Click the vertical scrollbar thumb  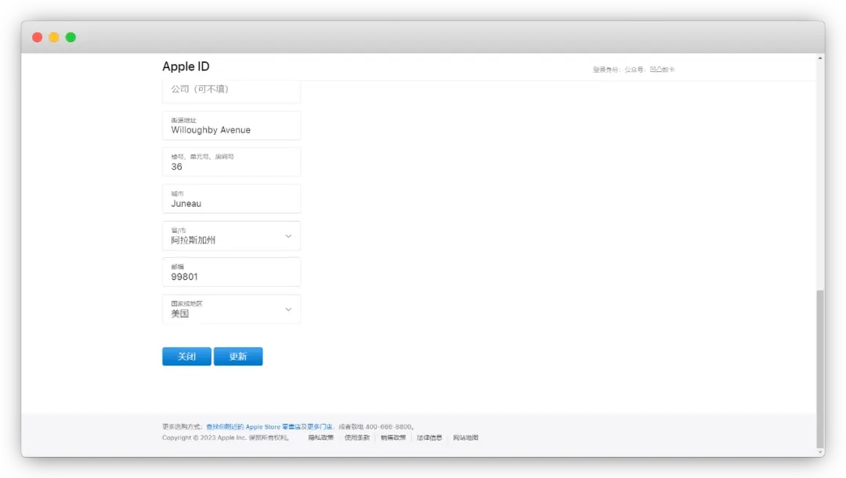click(x=820, y=370)
